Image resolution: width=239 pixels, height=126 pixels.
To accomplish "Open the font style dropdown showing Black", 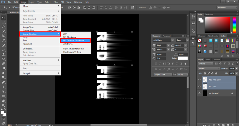I will tap(187, 40).
